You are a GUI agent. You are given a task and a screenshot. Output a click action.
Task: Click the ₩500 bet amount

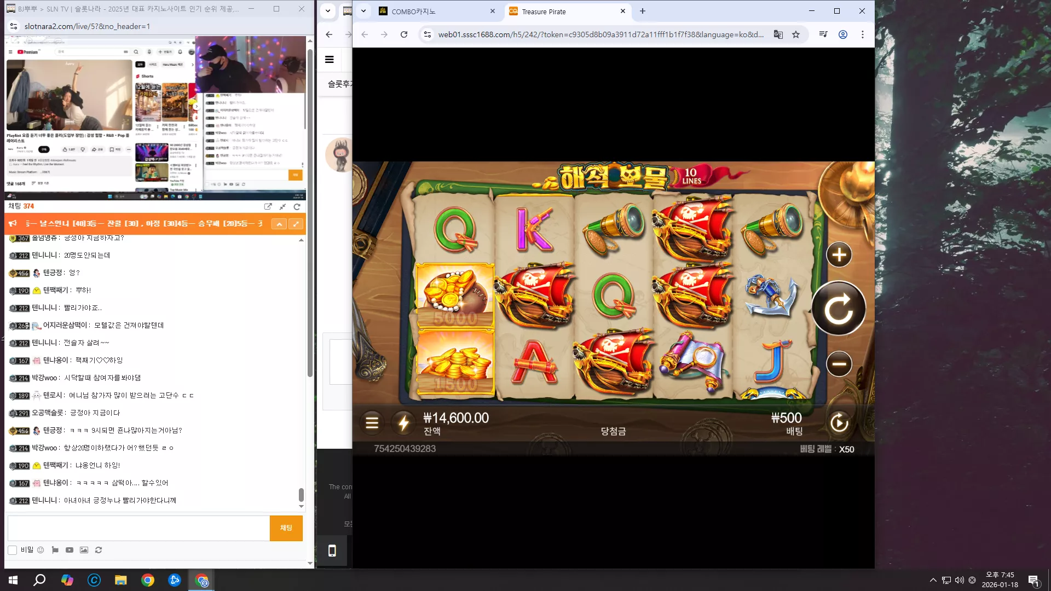(x=787, y=418)
